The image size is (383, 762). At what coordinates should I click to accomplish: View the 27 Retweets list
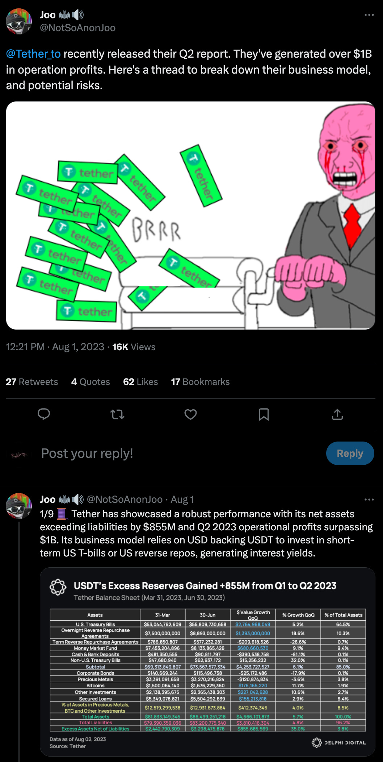(32, 382)
